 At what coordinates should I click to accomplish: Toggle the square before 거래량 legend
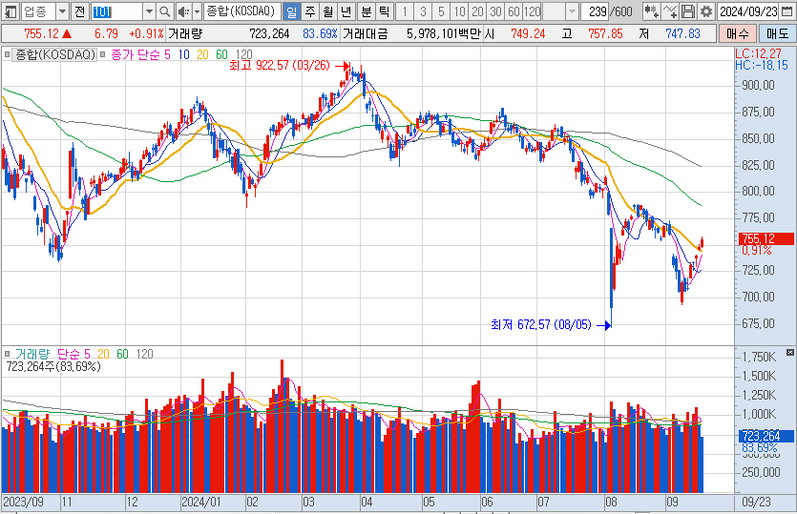pos(8,354)
